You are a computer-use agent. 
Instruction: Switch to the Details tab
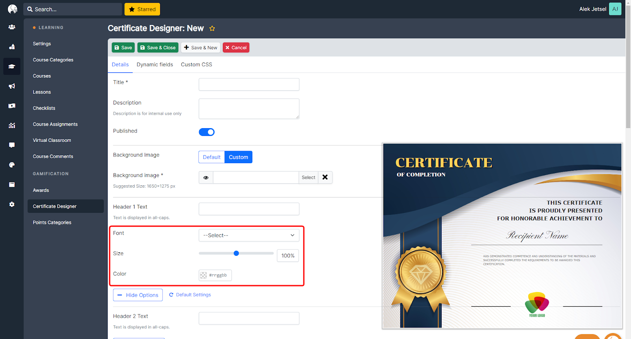point(120,65)
